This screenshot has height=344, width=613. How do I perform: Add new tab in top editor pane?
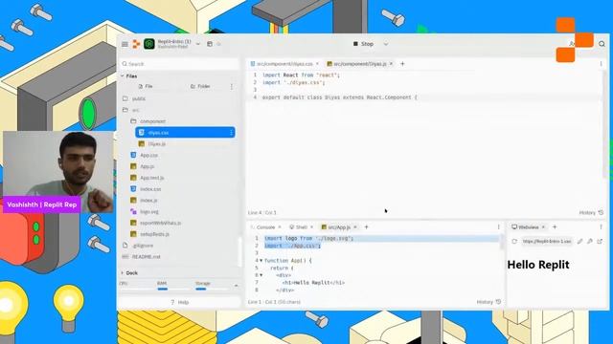pyautogui.click(x=402, y=64)
